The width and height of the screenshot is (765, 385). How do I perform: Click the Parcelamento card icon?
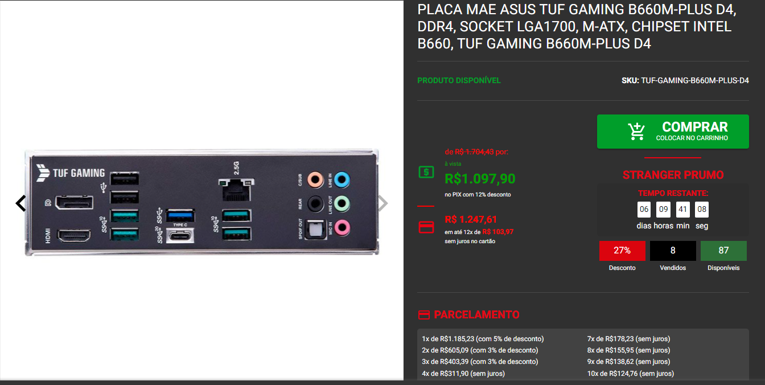point(423,315)
